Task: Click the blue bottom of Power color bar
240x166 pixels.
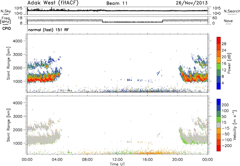Action: click(219, 86)
